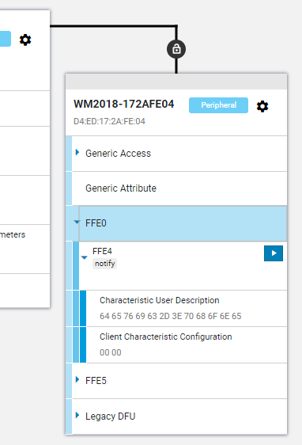Screen dimensions: 302x445
Task: Click the blue button on left adapter
Action: click(6, 39)
